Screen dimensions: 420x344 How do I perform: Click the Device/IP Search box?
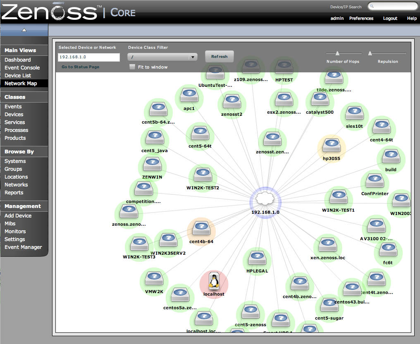point(393,6)
